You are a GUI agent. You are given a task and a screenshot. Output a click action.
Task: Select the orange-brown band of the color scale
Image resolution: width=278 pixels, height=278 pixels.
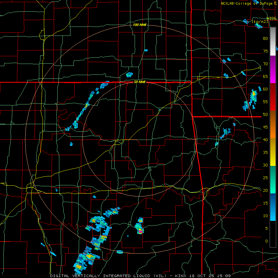273,124
